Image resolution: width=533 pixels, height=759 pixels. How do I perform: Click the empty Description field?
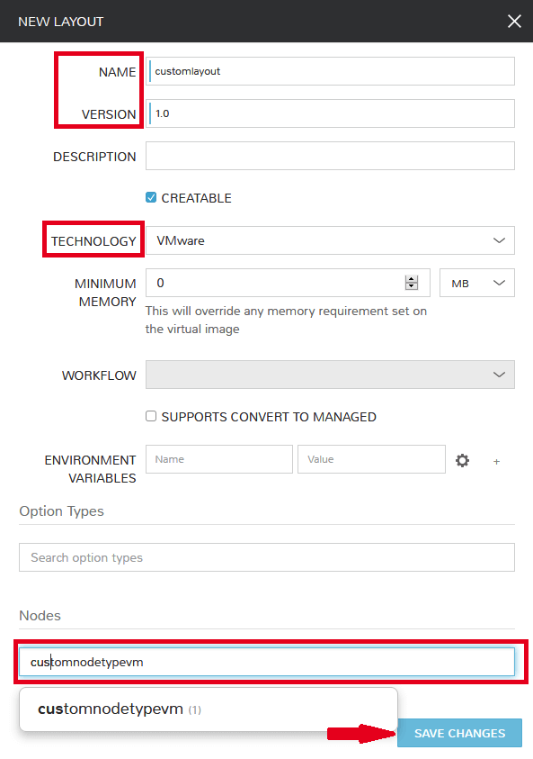(x=330, y=156)
